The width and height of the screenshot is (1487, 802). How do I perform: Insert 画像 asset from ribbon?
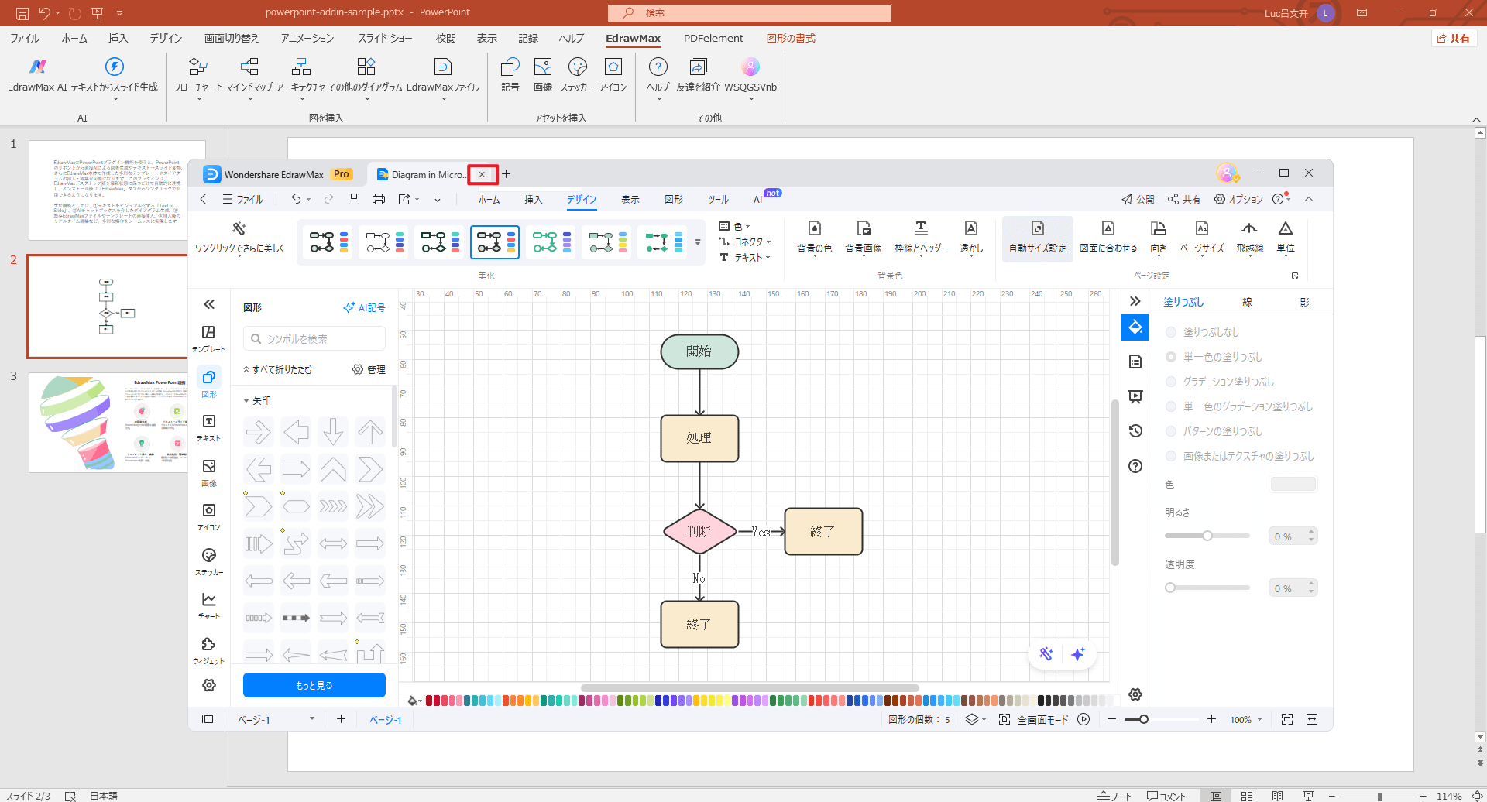(x=543, y=75)
